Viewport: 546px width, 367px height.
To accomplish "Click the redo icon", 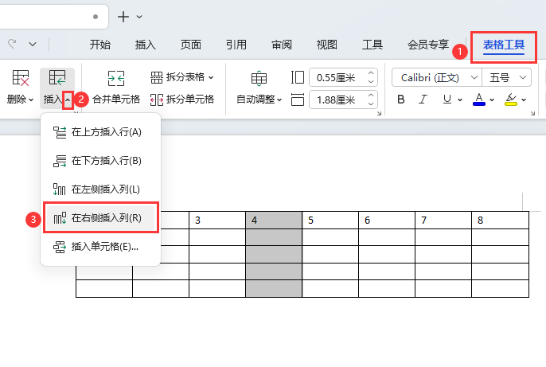I will click(12, 44).
